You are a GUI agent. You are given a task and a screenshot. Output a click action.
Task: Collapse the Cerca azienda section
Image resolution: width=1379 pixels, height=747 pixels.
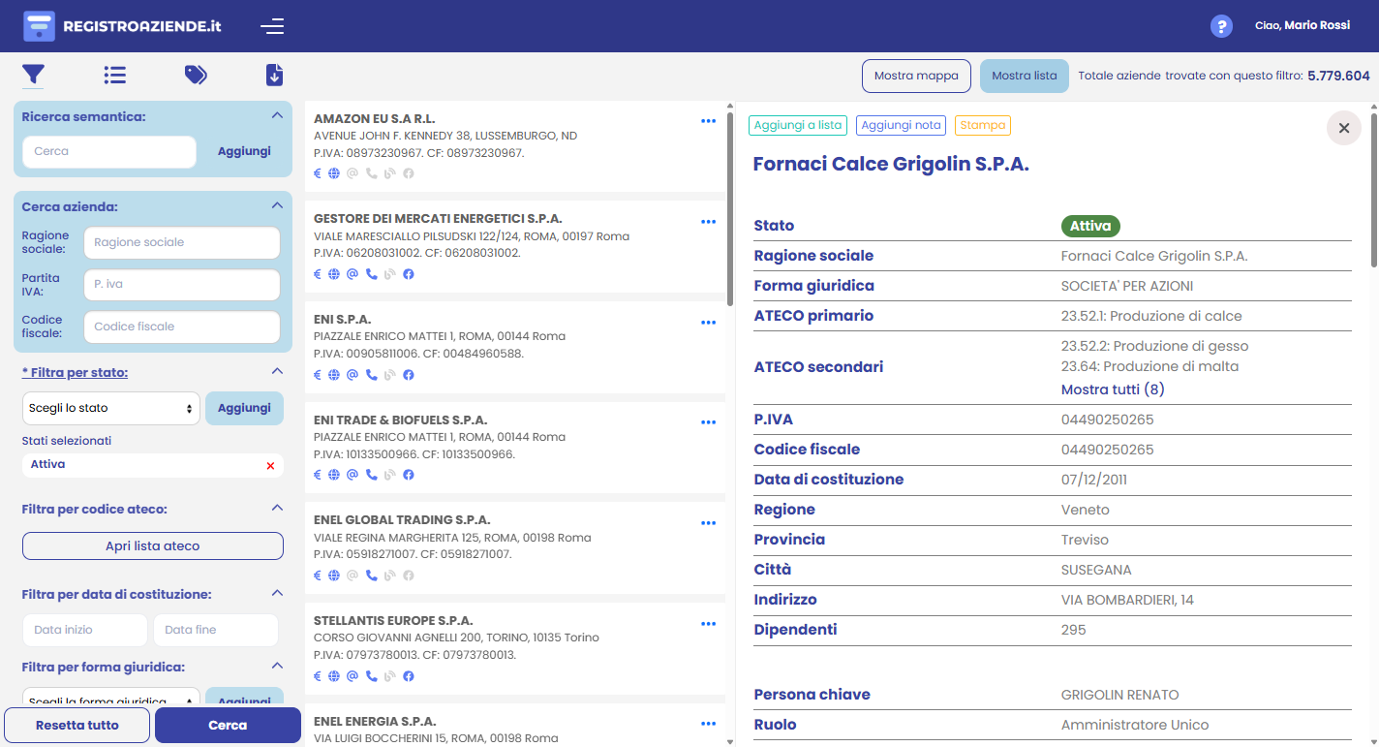click(277, 205)
